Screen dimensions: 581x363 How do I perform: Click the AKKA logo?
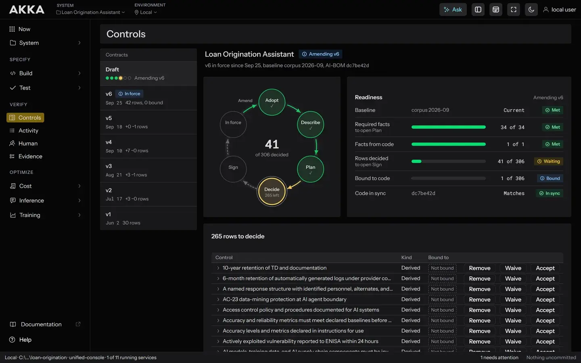click(27, 9)
